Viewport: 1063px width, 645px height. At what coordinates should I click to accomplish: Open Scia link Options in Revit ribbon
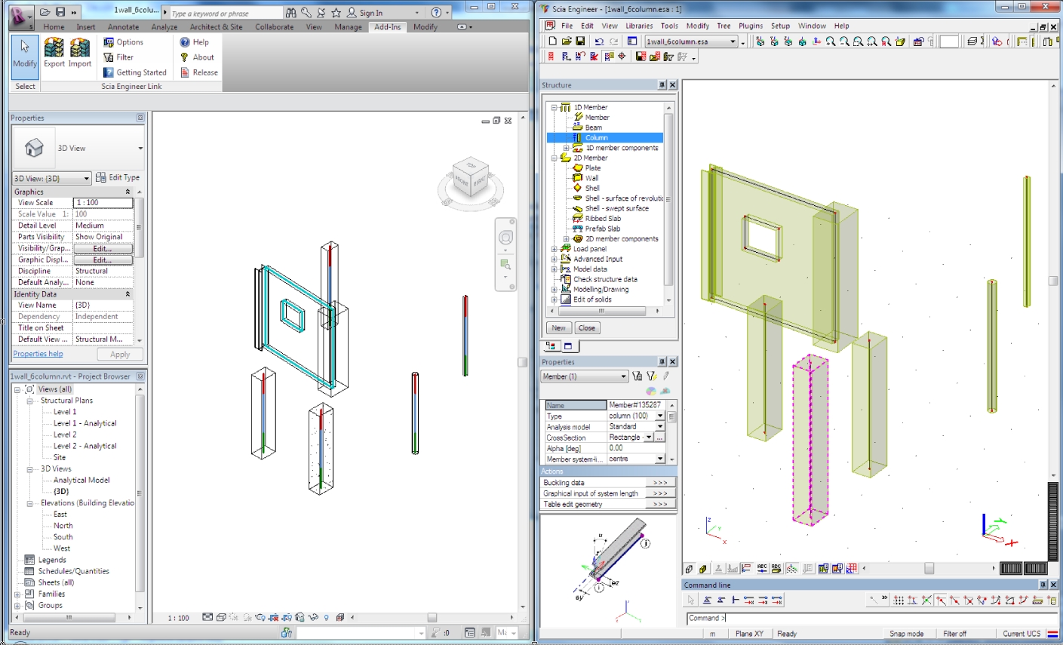coord(123,42)
